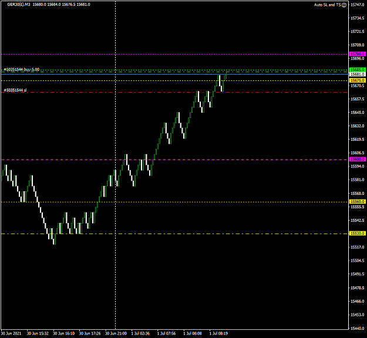Click the 15645.0 price scale label
The image size is (367, 338).
[358, 113]
